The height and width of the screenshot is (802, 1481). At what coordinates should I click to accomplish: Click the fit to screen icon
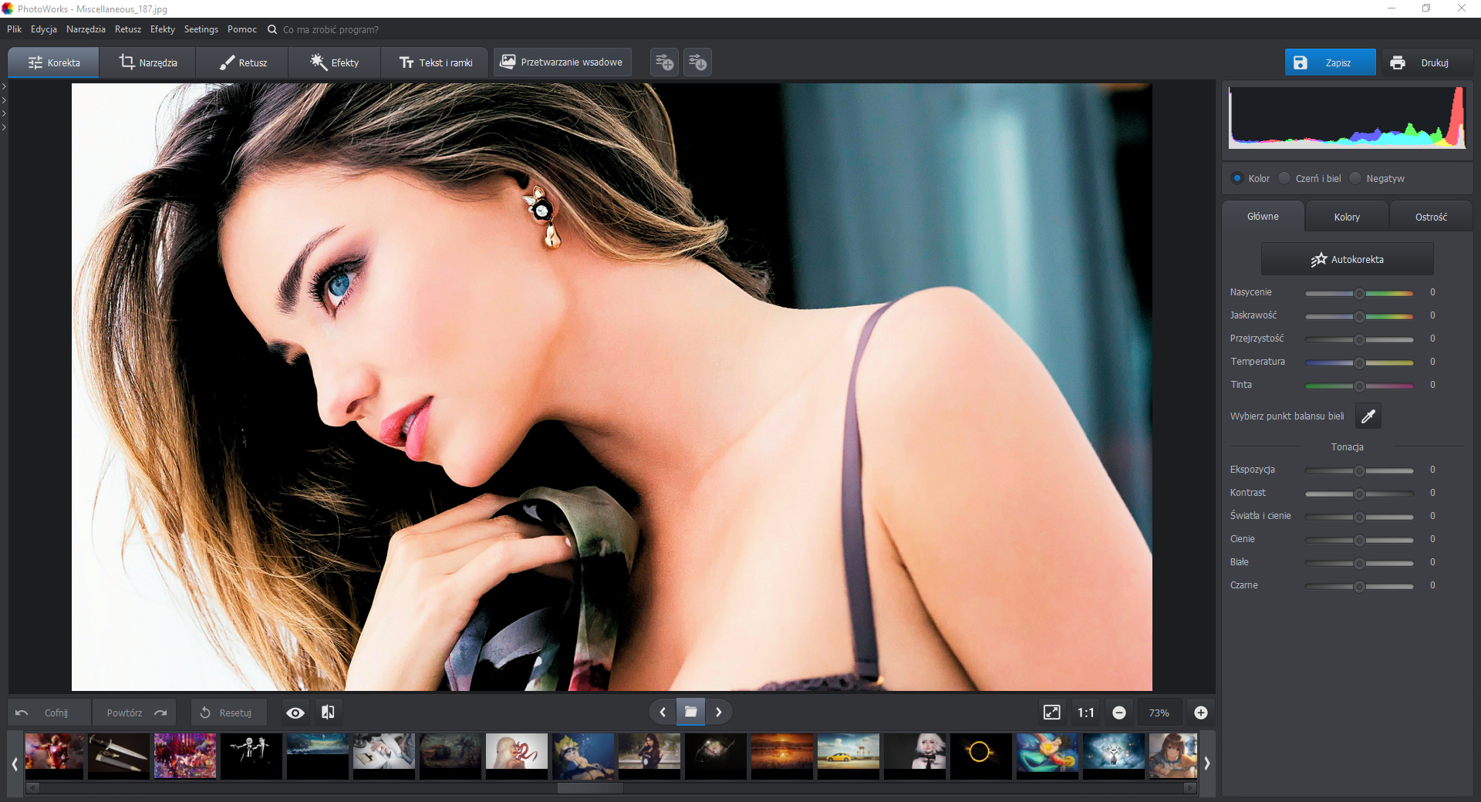pos(1052,713)
